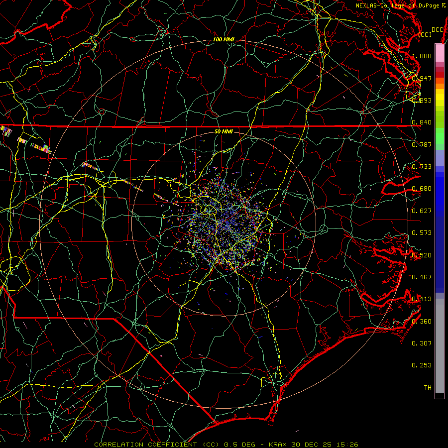The height and width of the screenshot is (448, 448).
Task: Click the 0.253 color scale value
Action: 422,365
